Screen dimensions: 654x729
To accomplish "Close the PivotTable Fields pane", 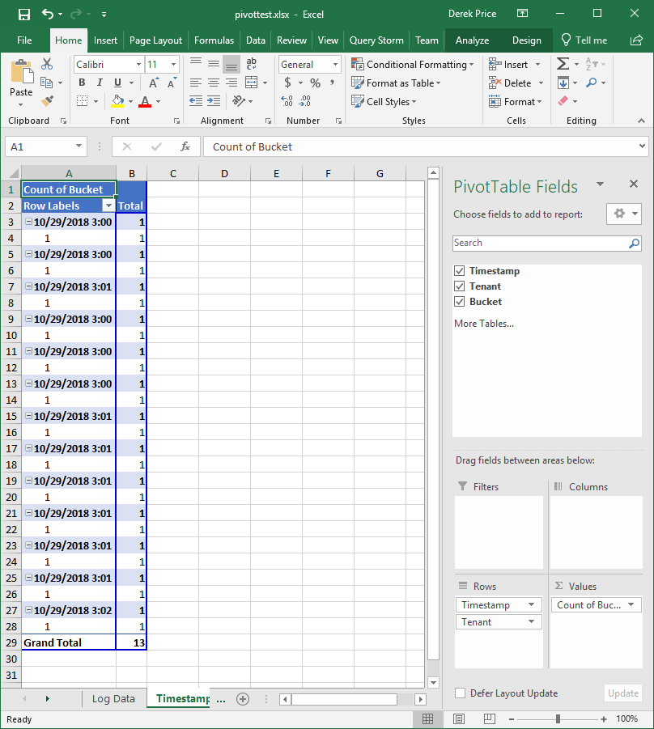I will (634, 184).
